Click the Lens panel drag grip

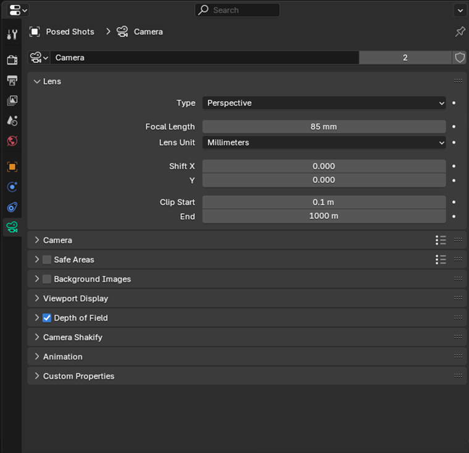click(x=458, y=81)
